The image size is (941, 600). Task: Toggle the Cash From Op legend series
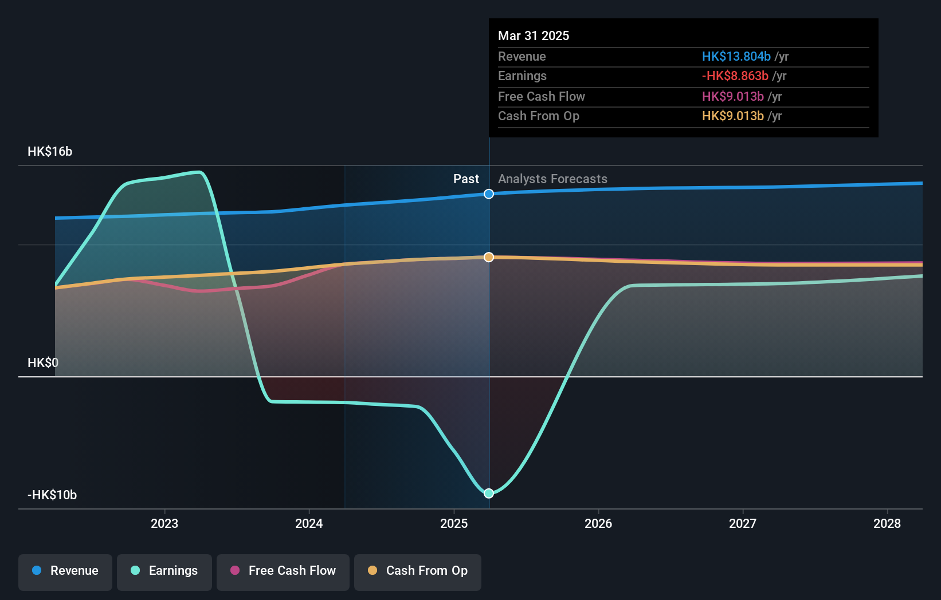(418, 572)
